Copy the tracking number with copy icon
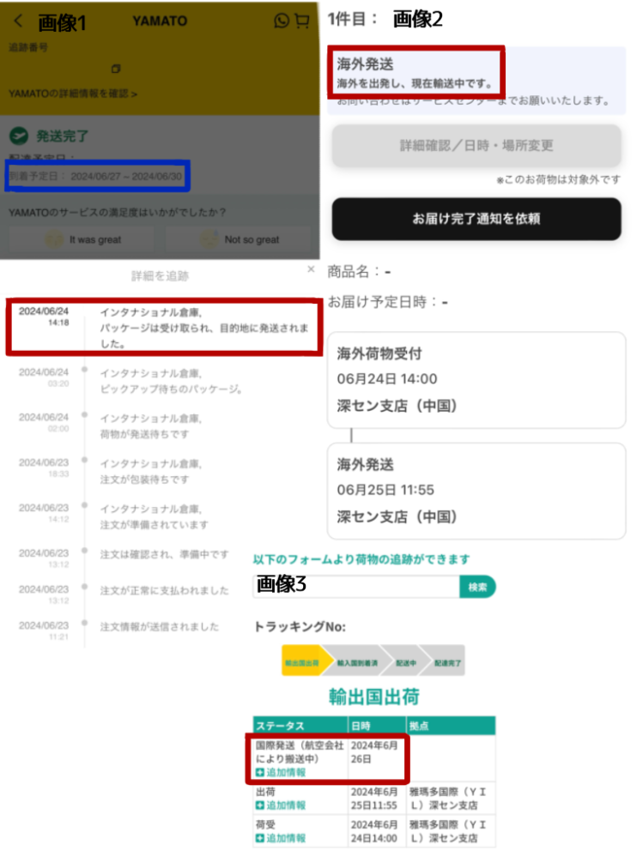This screenshot has width=643, height=857. 115,69
